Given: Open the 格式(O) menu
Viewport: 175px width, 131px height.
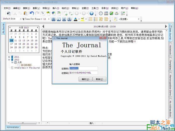Looking at the screenshot, I should point(65,8).
